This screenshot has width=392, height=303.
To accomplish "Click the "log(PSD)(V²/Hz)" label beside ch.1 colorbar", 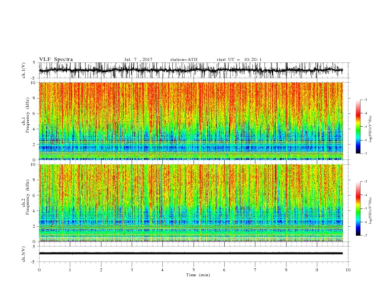I will click(x=370, y=129).
